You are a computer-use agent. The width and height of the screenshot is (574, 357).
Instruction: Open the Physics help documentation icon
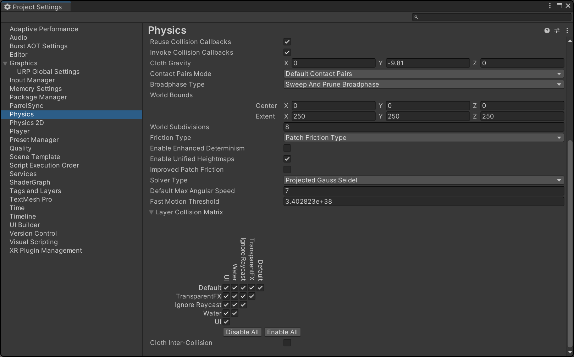pos(547,31)
